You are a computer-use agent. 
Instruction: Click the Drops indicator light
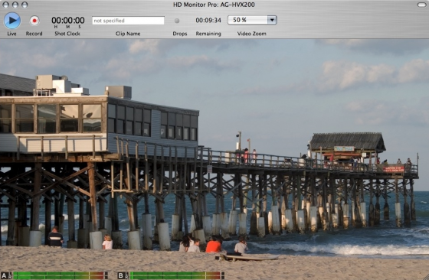[177, 21]
